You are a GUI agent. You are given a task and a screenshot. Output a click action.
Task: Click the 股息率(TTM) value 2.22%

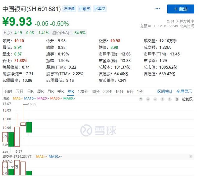[78, 74]
